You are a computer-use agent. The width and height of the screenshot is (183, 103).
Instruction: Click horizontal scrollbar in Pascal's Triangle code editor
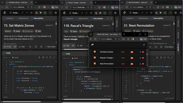coord(87,100)
